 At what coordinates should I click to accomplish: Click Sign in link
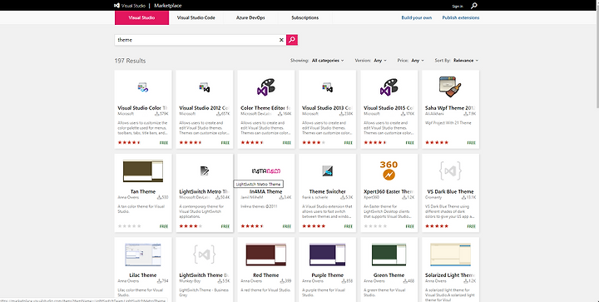[458, 6]
